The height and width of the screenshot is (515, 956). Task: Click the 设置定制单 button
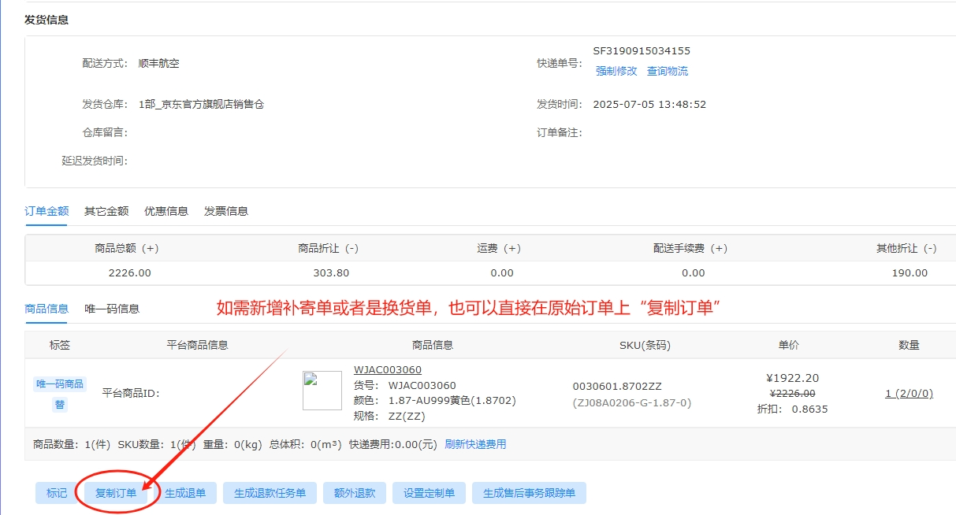point(429,493)
